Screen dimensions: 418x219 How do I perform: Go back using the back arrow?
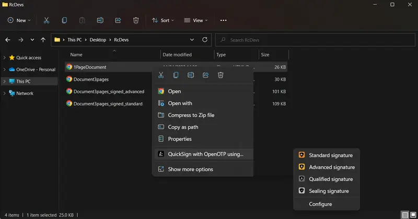point(8,40)
